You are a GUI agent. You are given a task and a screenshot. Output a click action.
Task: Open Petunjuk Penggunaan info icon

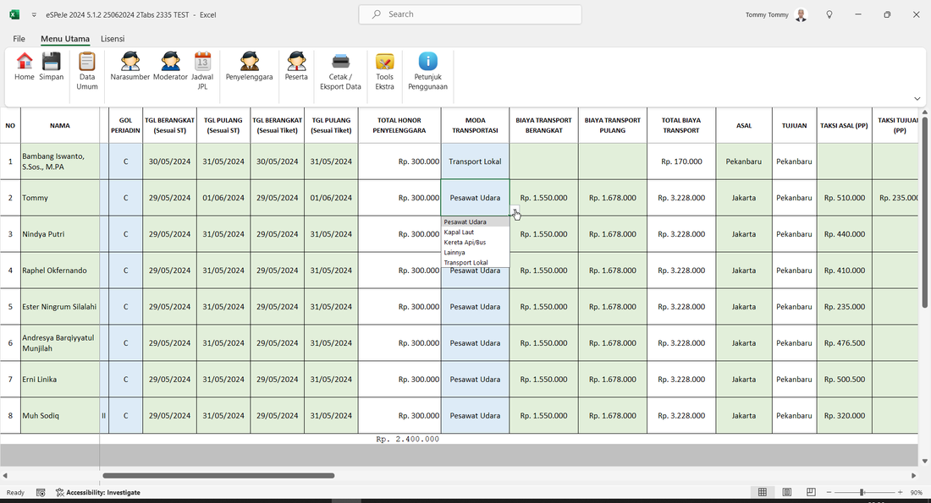428,63
